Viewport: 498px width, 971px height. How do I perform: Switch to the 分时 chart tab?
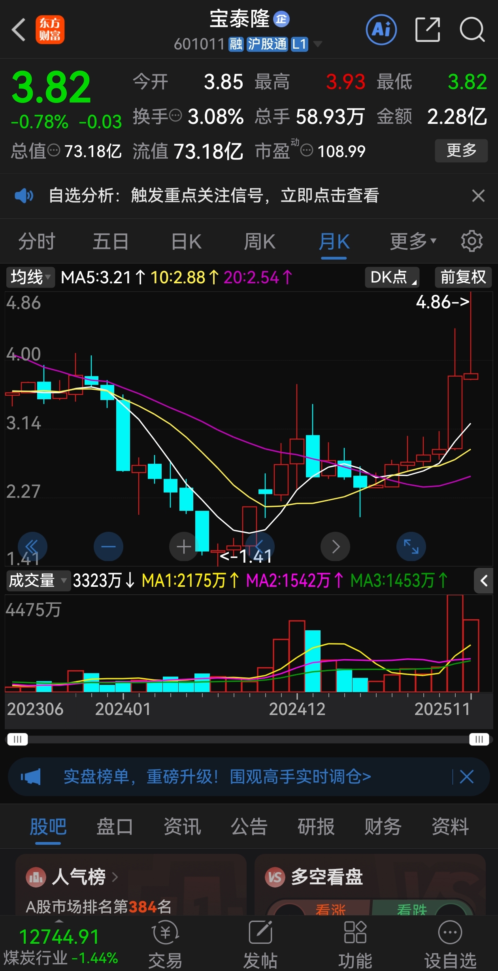coord(37,241)
